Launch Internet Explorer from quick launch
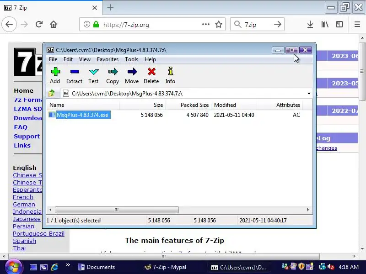366x274 pixels. pos(54,267)
